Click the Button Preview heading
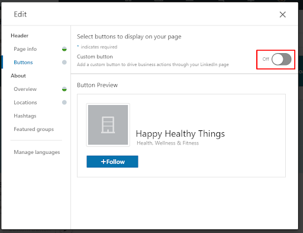The image size is (303, 233). pyautogui.click(x=98, y=85)
